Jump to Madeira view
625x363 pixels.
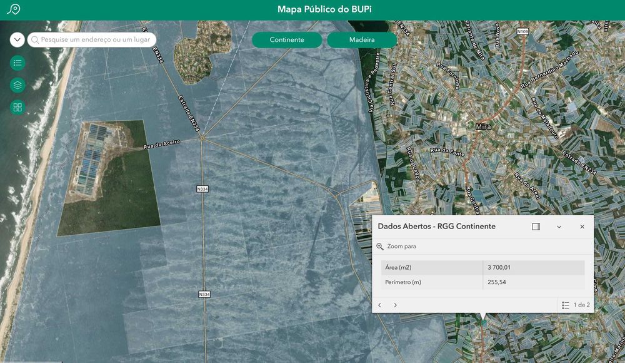point(362,39)
